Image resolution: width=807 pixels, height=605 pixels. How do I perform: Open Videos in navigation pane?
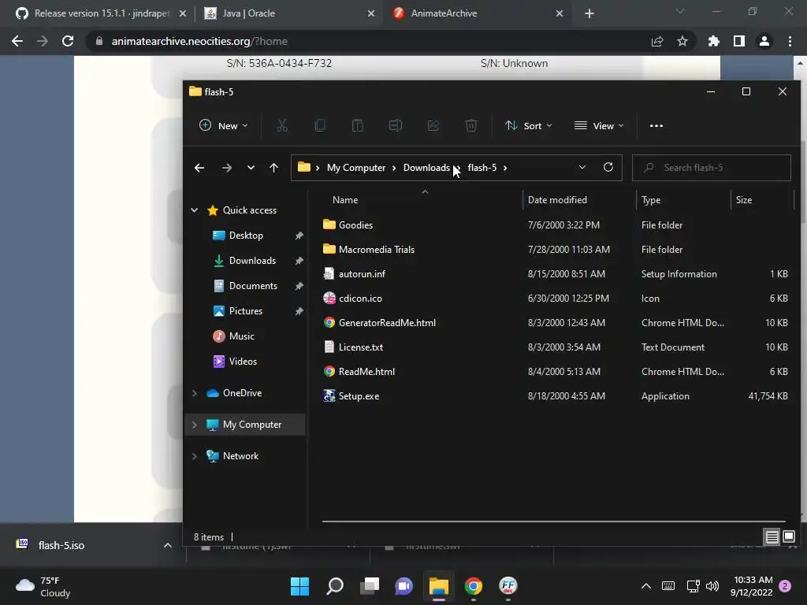tap(243, 361)
